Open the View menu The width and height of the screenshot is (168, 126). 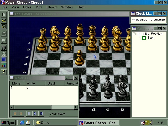click(15, 7)
